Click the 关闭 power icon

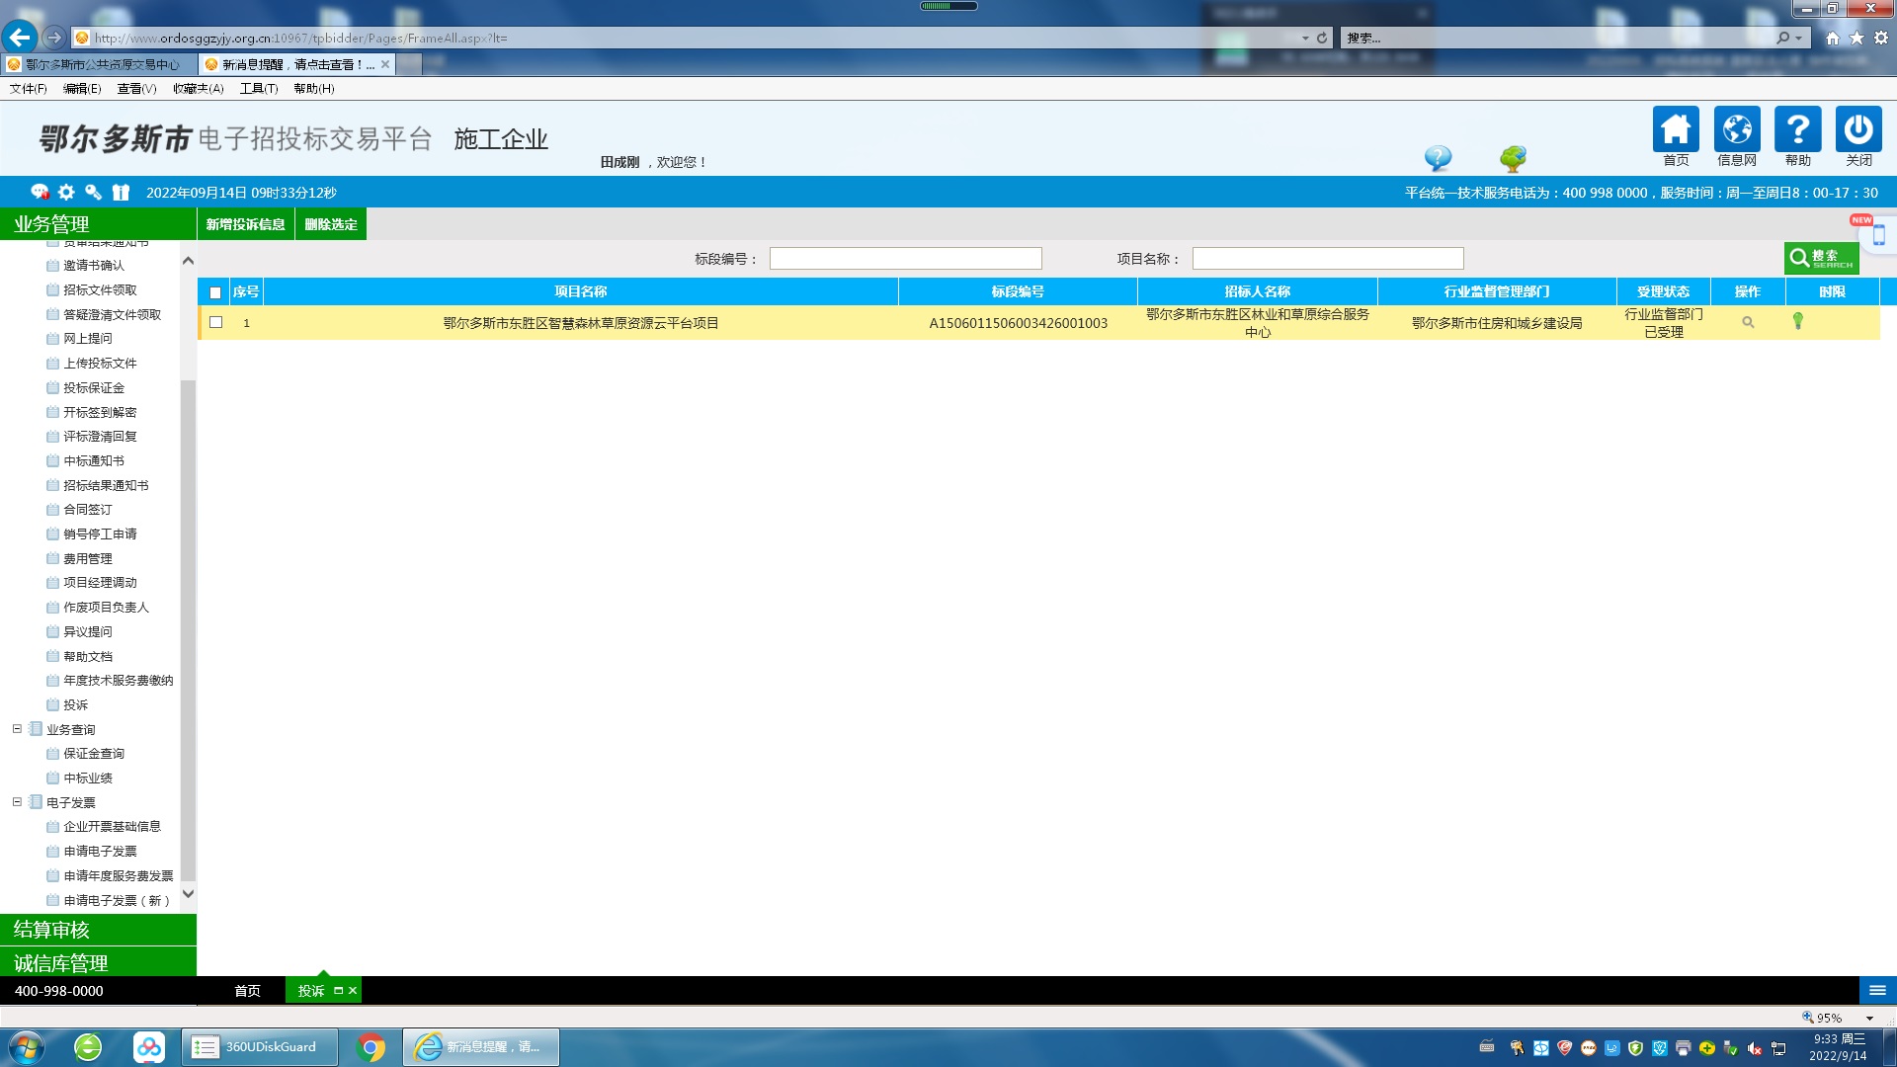1857,129
